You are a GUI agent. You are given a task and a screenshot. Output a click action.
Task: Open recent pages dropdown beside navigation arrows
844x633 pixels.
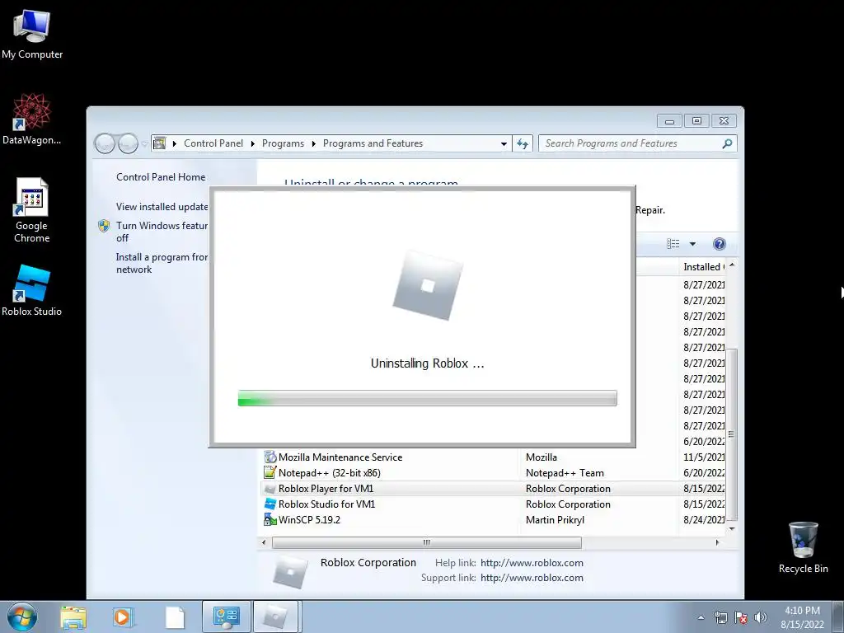tap(144, 143)
